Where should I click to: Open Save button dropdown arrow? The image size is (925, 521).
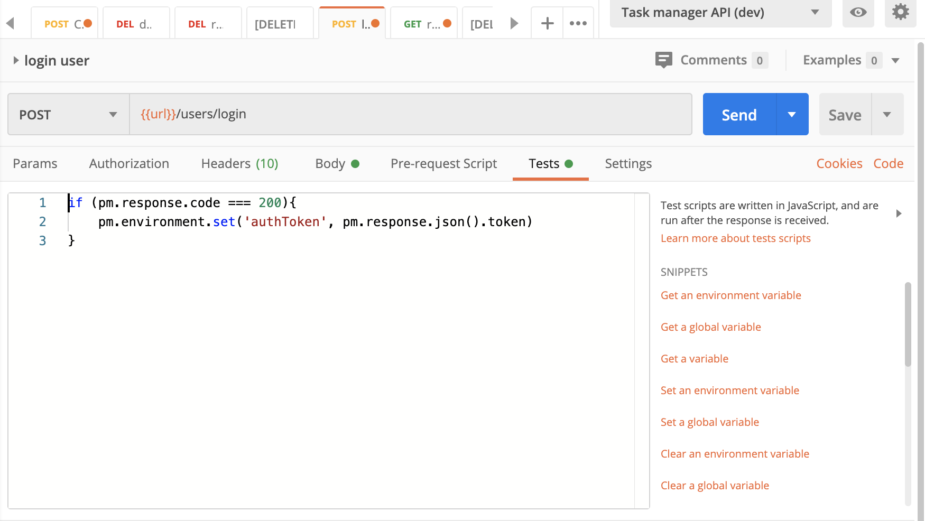coord(887,115)
